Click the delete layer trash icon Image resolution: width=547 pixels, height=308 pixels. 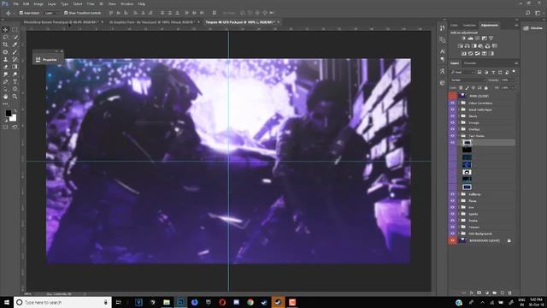(x=509, y=293)
